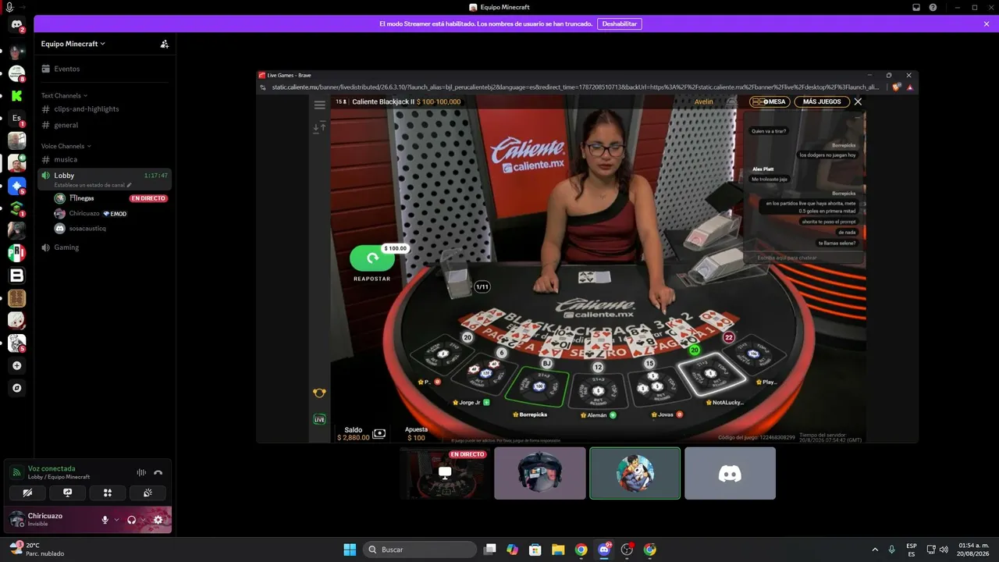This screenshot has width=999, height=562.
Task: Open the general text channel
Action: (x=103, y=125)
